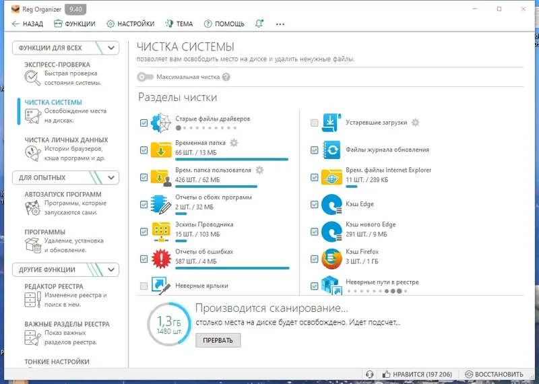
Task: Click the red Error reports icon
Action: [x=161, y=259]
